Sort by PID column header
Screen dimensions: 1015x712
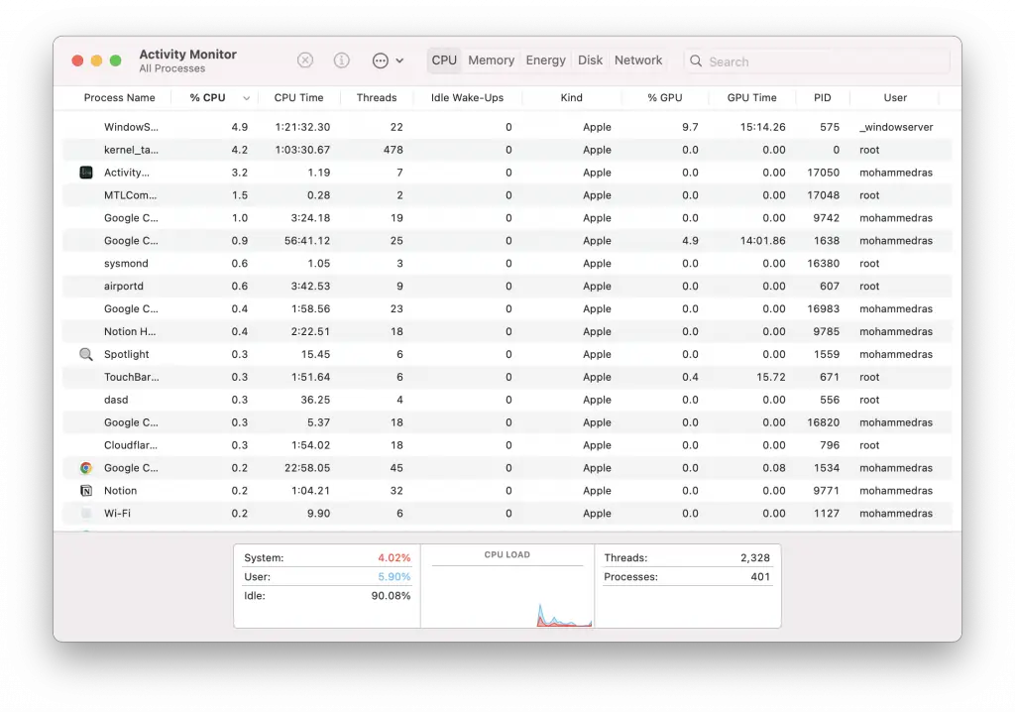coord(822,98)
